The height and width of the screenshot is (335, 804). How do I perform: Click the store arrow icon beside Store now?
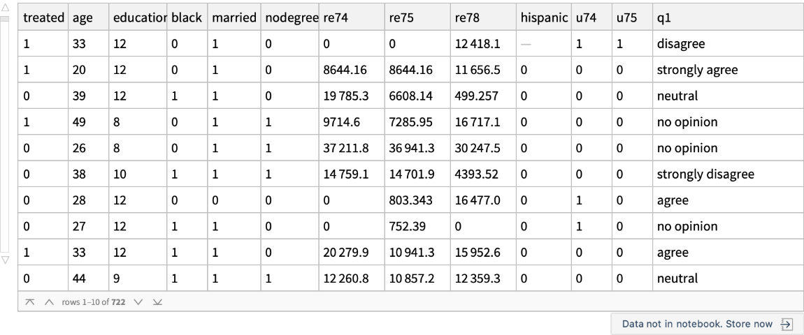(x=786, y=325)
